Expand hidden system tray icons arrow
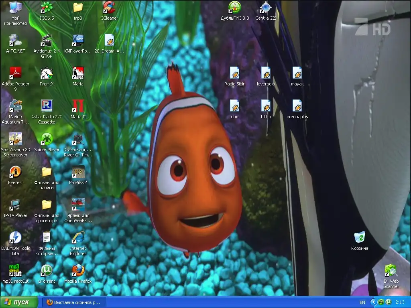The width and height of the screenshot is (411, 308). (x=373, y=302)
